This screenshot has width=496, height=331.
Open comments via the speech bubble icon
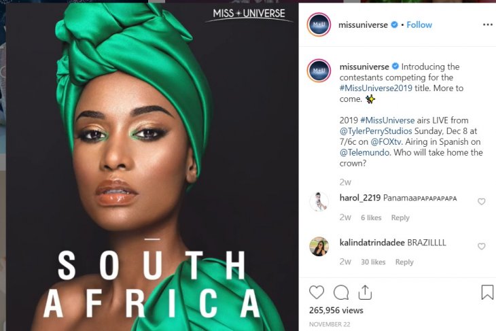tap(341, 292)
